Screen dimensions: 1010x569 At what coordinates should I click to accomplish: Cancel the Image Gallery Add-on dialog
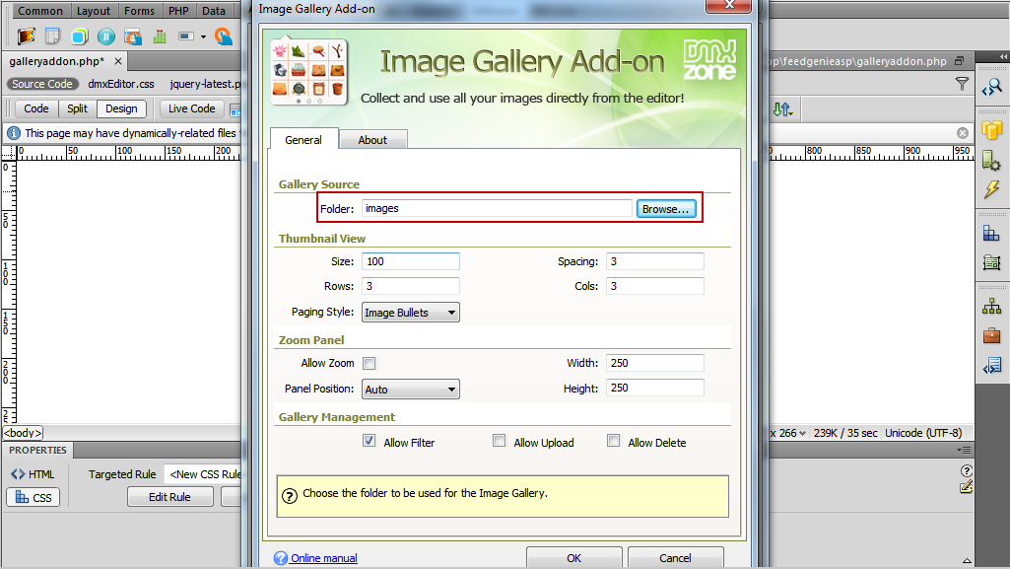[x=675, y=558]
